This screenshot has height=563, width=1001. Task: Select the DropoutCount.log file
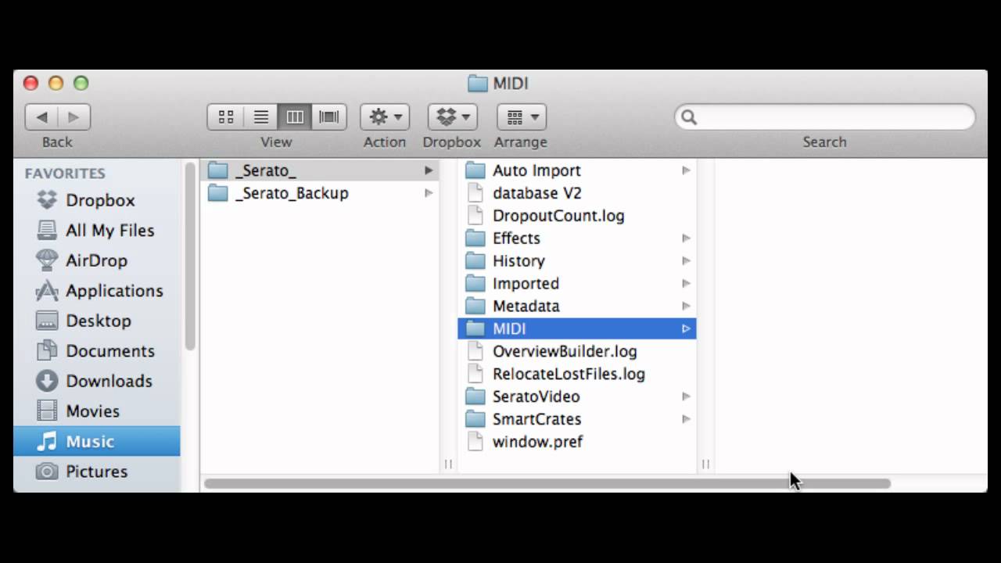(576, 216)
